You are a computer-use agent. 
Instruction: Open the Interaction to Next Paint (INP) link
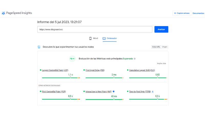pos(99,92)
